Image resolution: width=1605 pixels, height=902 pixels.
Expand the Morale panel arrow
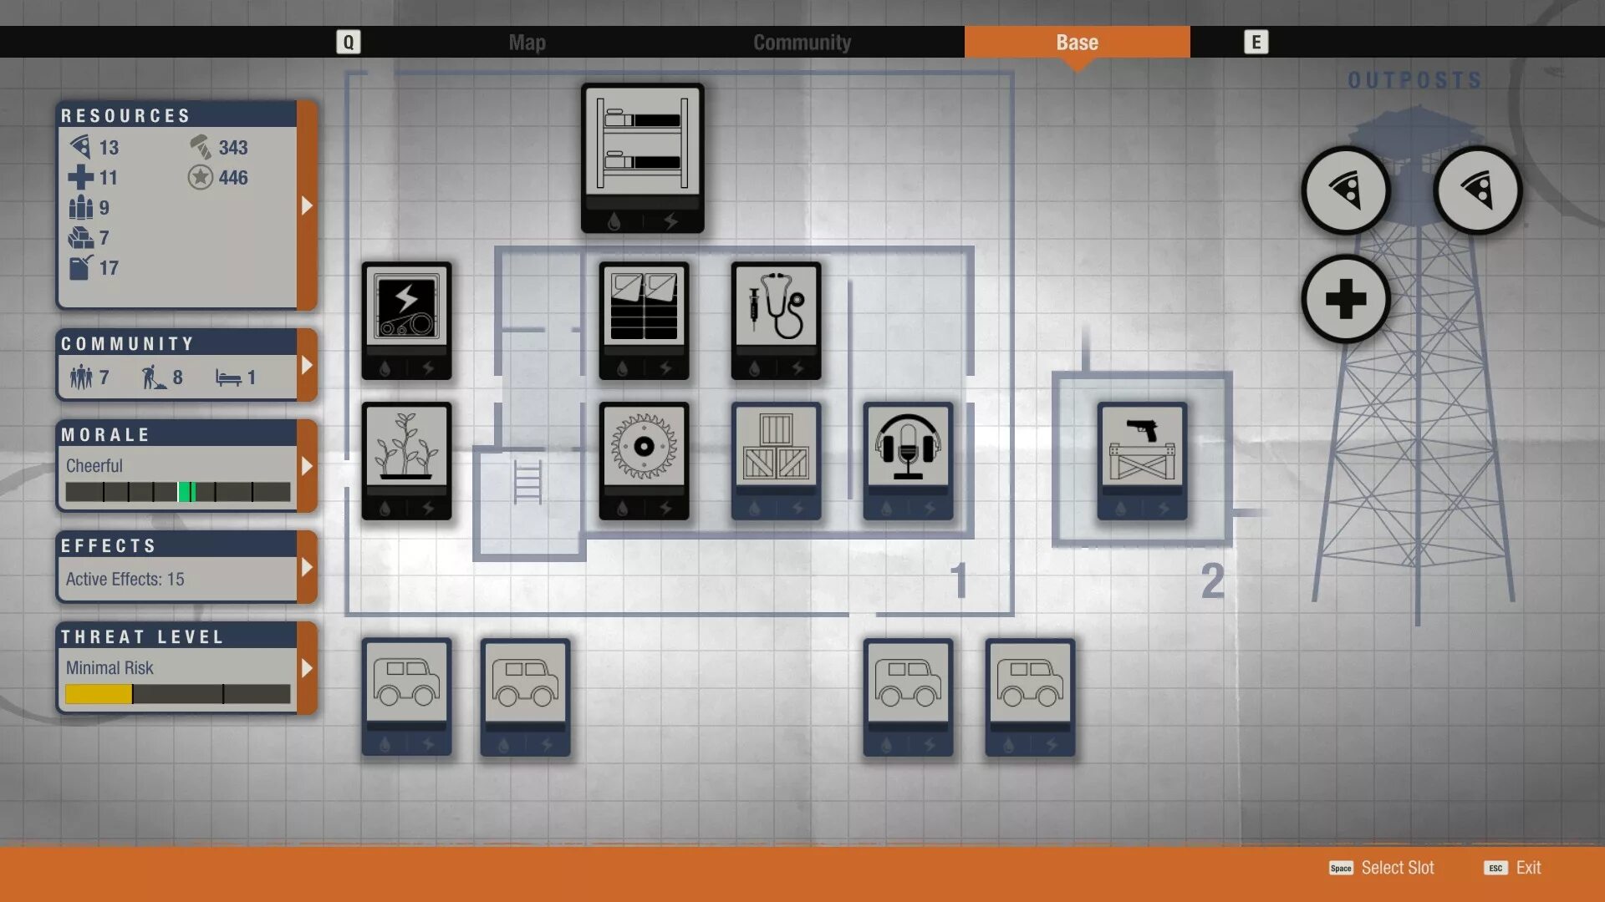coord(307,466)
